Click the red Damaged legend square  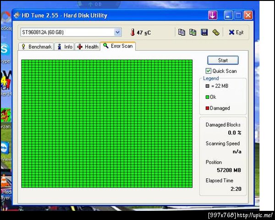click(207, 108)
